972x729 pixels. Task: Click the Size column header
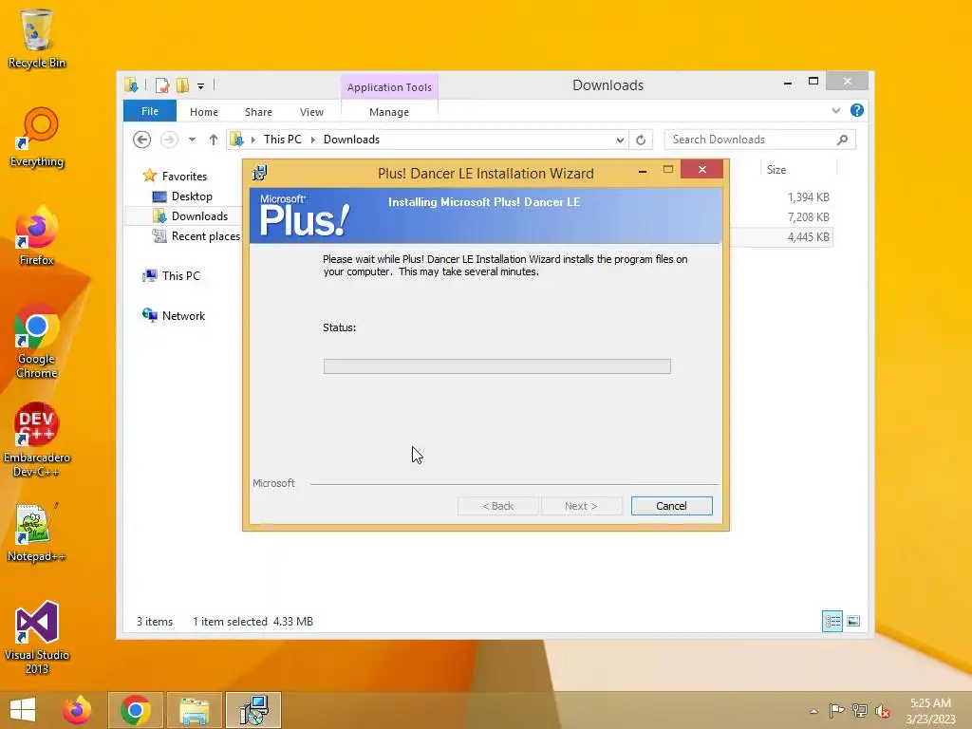pyautogui.click(x=798, y=170)
